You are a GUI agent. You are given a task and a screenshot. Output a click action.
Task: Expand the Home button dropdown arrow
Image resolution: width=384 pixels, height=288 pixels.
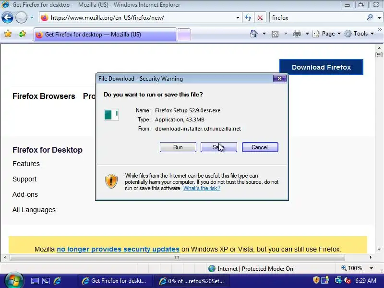264,34
